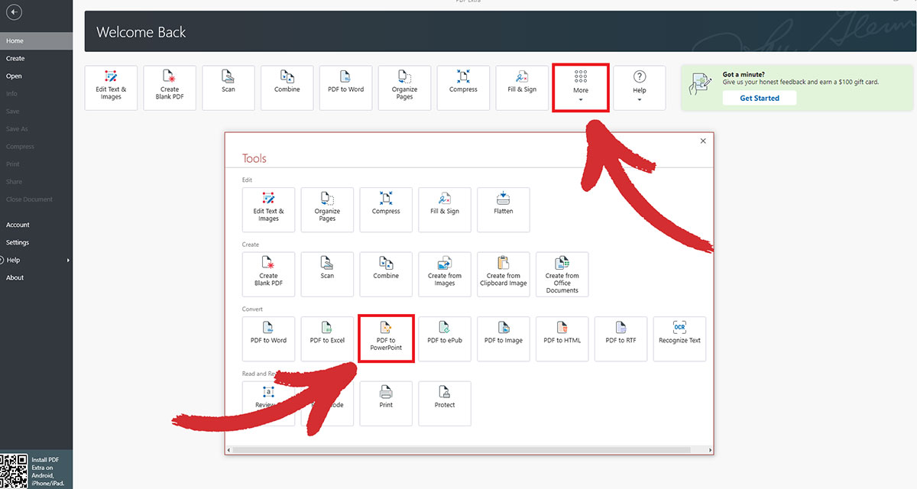Open Create from Office Documents
This screenshot has width=917, height=489.
point(562,274)
